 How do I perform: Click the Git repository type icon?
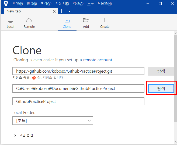point(34,78)
